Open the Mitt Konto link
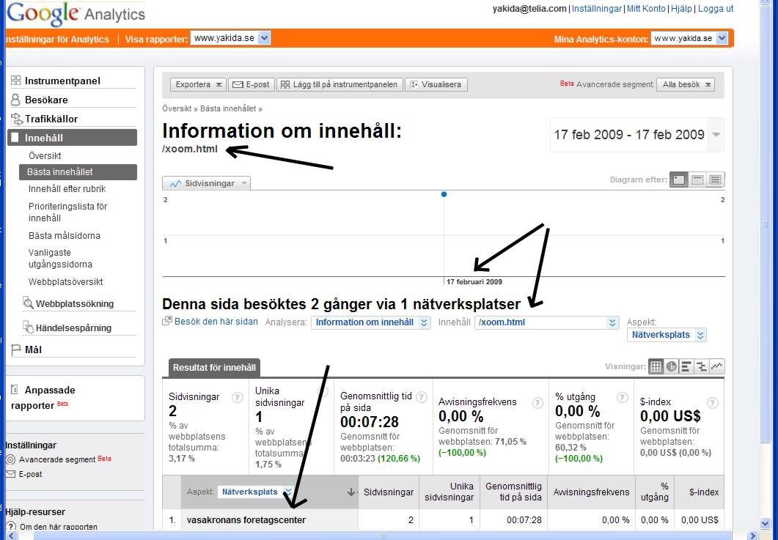This screenshot has width=778, height=540. (x=646, y=9)
